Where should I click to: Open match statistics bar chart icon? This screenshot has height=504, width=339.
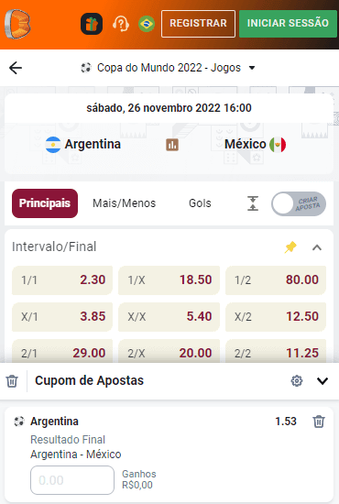pyautogui.click(x=172, y=145)
